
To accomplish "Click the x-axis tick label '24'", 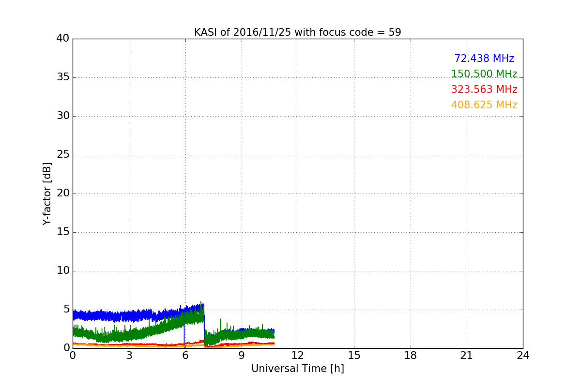I will 523,355.
